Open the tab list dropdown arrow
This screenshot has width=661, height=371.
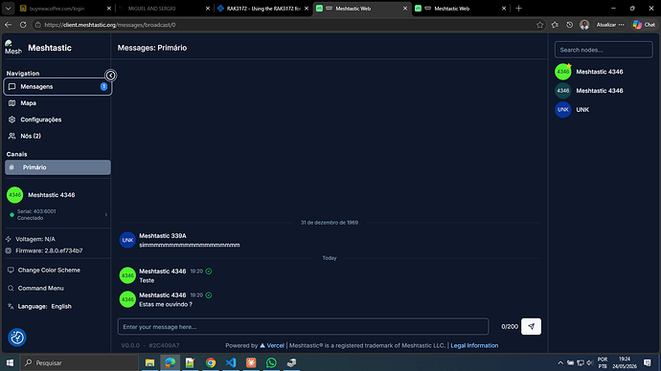(8, 9)
